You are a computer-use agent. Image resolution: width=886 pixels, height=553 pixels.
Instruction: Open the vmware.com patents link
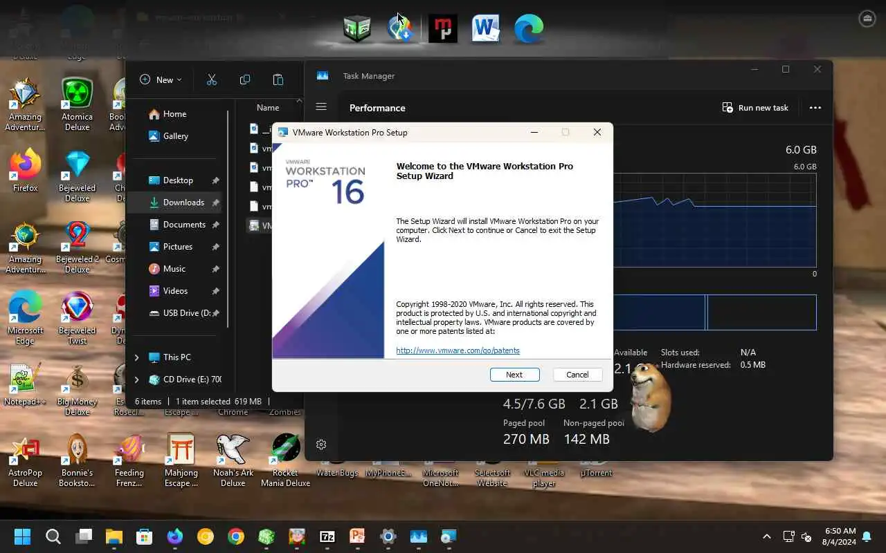click(x=458, y=350)
